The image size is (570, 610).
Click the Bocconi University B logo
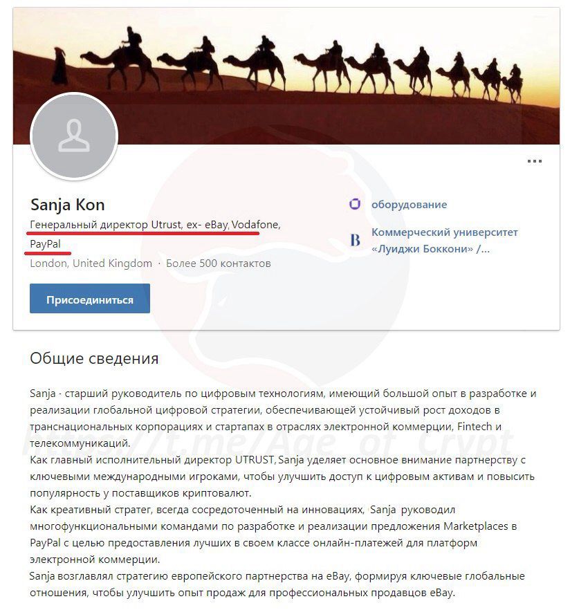[355, 240]
